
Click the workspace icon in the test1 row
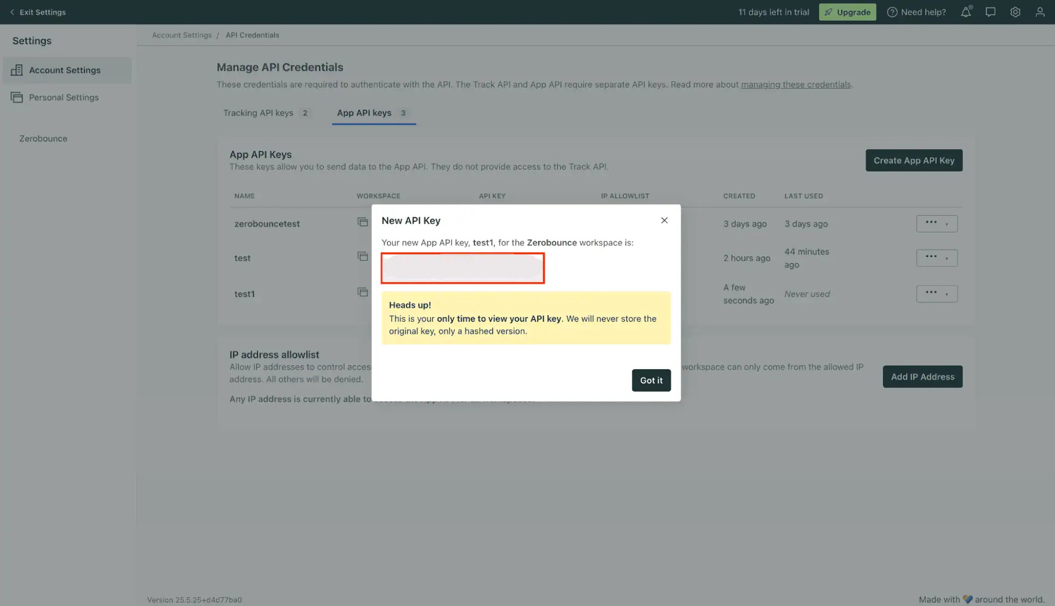pyautogui.click(x=363, y=292)
